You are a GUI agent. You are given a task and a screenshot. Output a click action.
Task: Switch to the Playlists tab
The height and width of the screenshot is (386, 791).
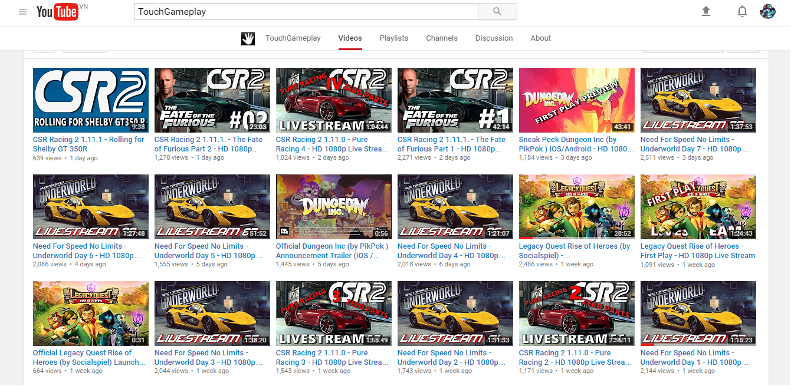(x=394, y=38)
